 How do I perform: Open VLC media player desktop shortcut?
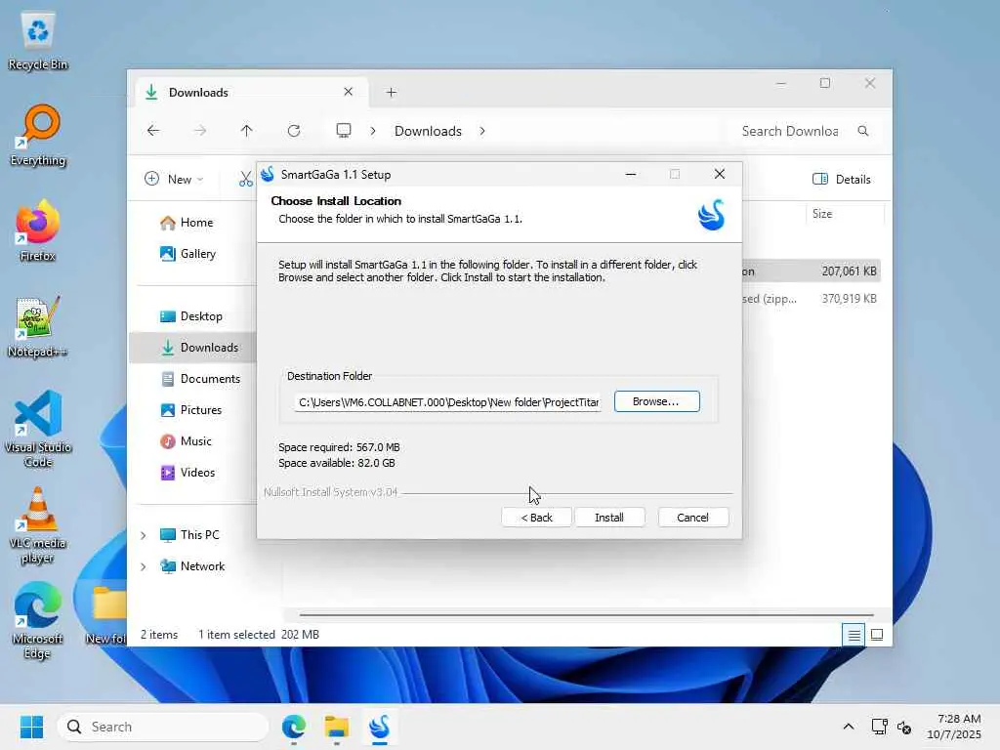pos(38,524)
